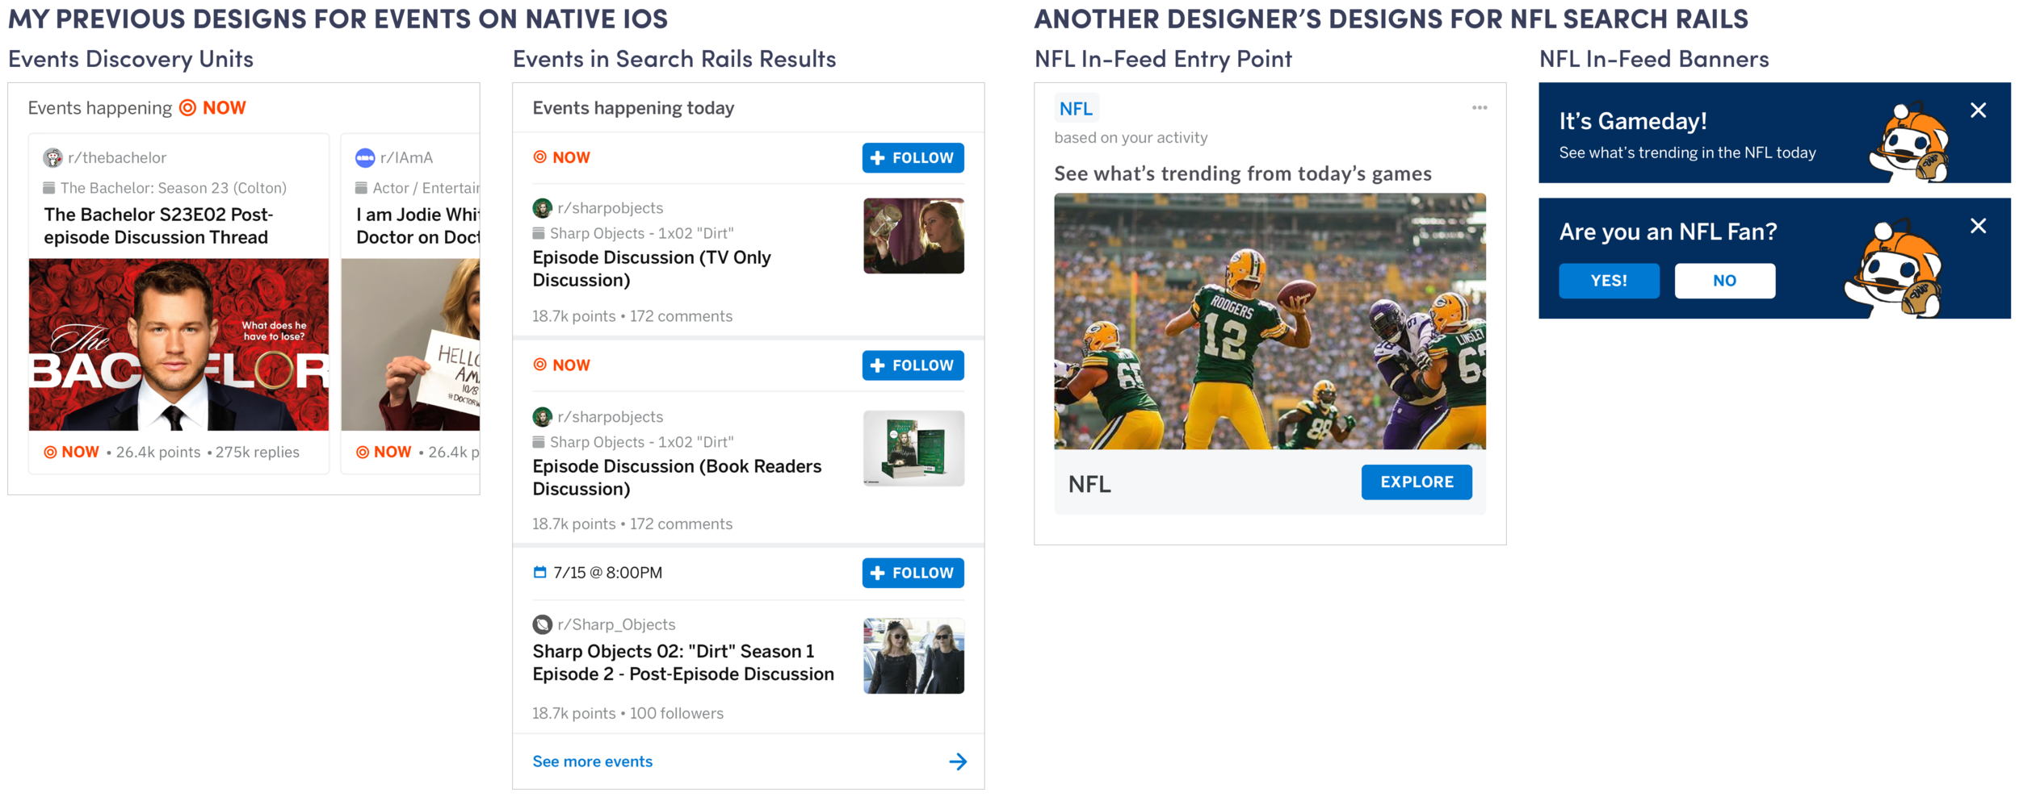Click the 7/15 @ 8:00PM date label

coord(607,573)
